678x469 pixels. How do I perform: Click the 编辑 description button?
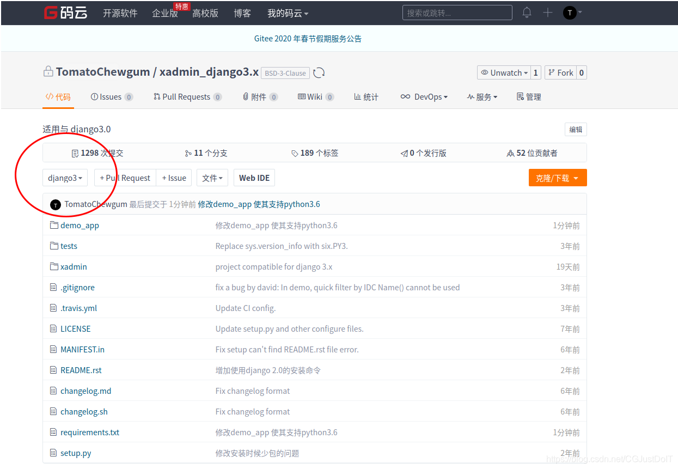pos(576,129)
